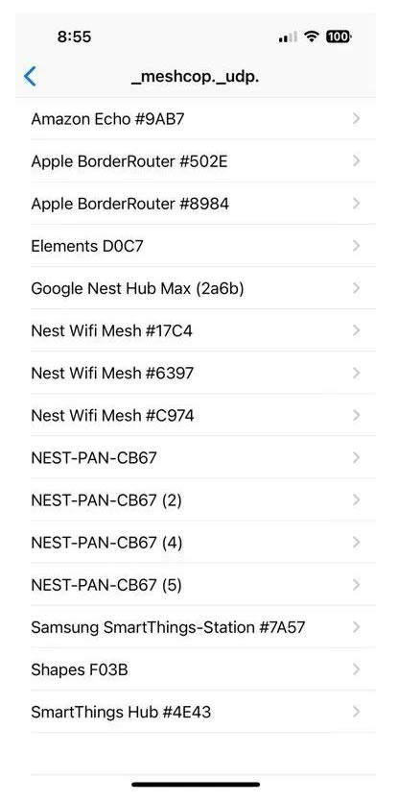Viewport: 398px width, 802px height.
Task: Open Google Nest Hub Max (2a6b)
Action: tap(202, 288)
